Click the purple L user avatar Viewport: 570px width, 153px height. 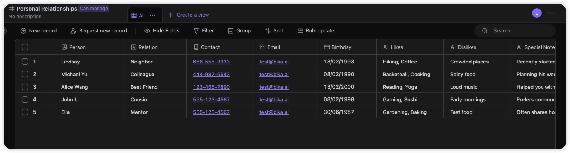[x=537, y=13]
